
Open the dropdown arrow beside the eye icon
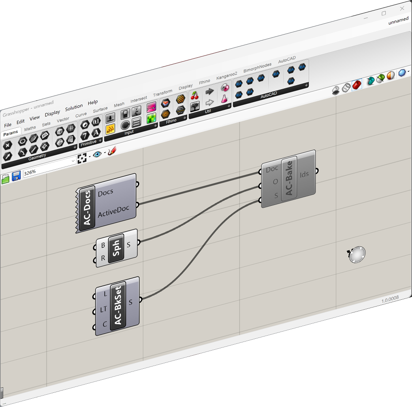(104, 153)
